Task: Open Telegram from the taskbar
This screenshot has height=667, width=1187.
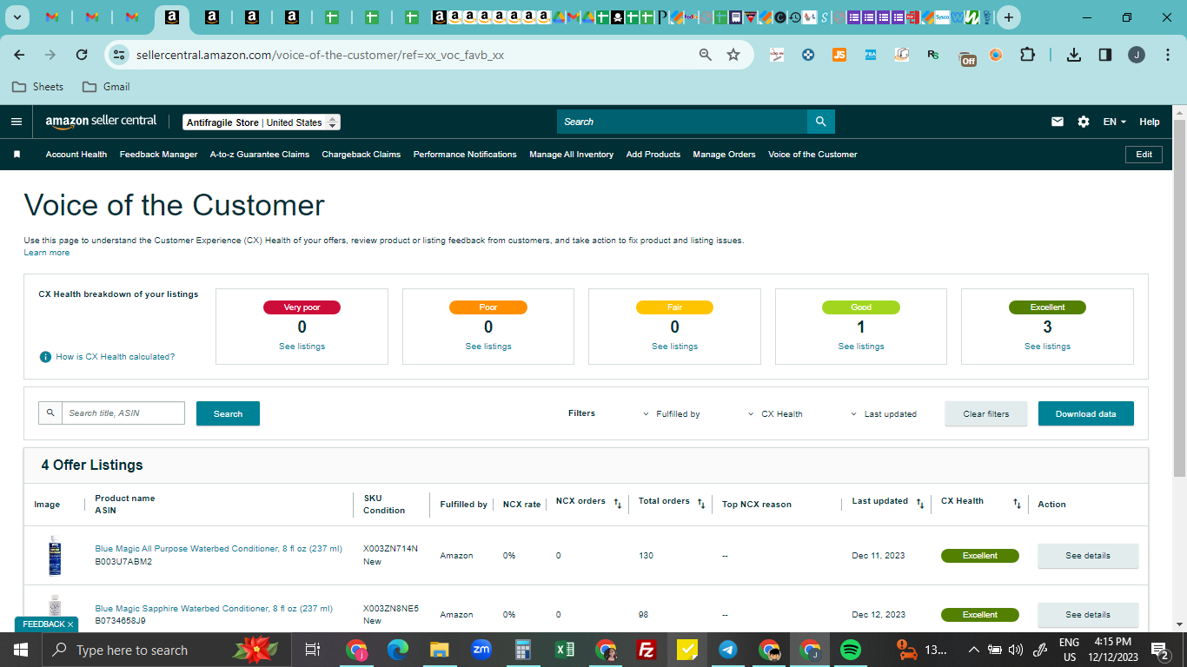Action: coord(728,650)
